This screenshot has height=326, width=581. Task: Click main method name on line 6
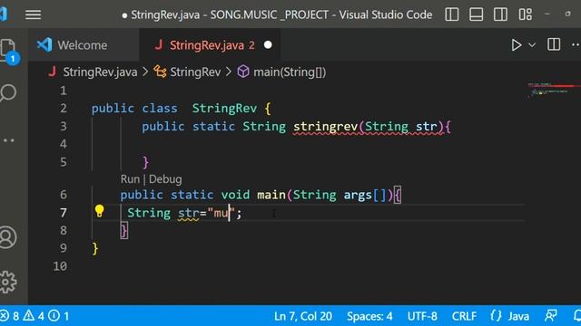[271, 196]
